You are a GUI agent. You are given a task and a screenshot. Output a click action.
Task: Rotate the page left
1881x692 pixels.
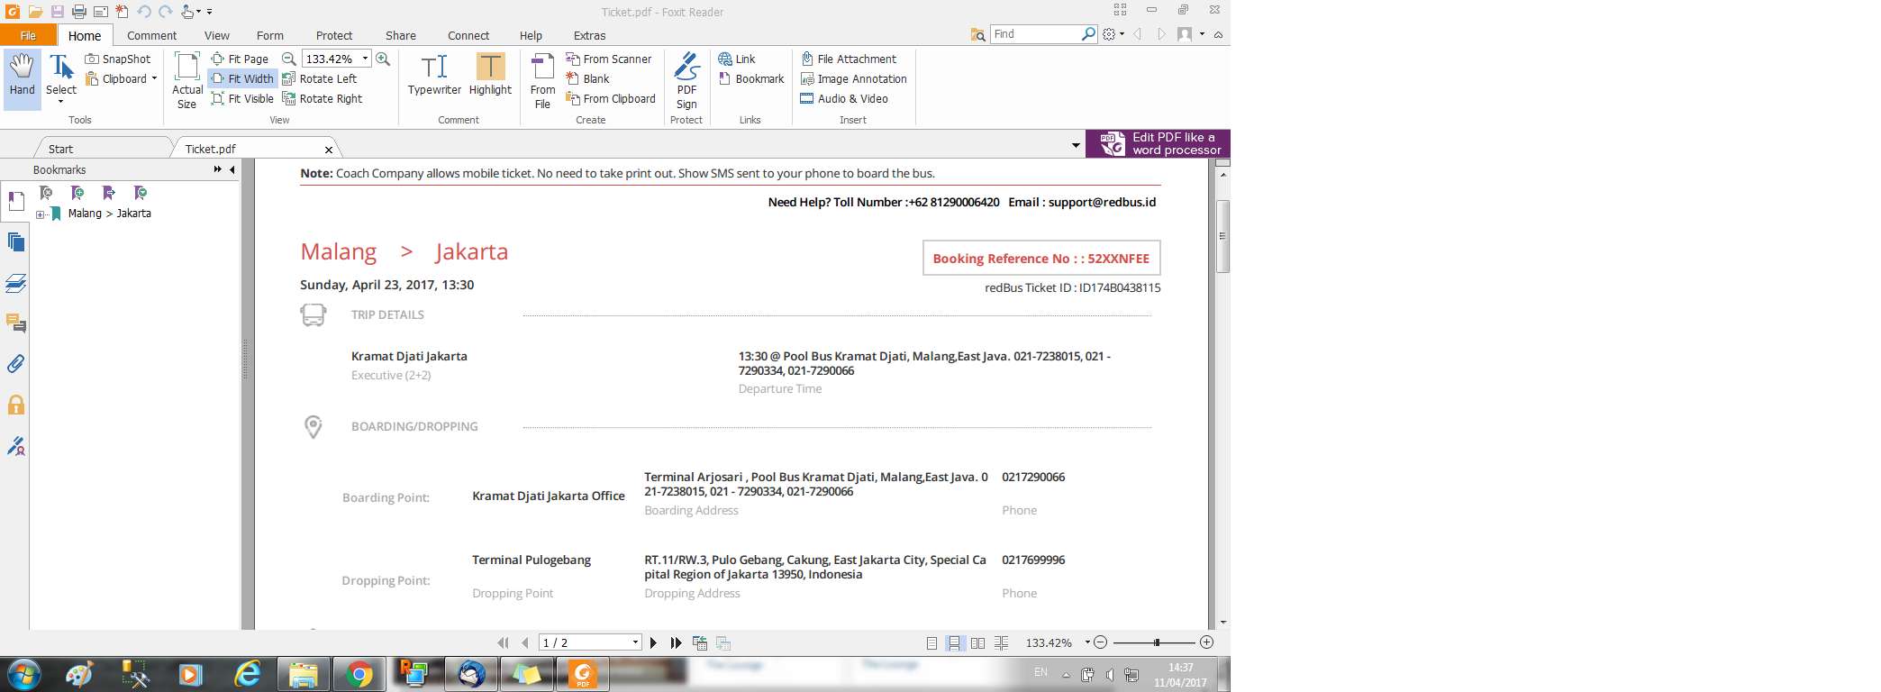pyautogui.click(x=320, y=78)
